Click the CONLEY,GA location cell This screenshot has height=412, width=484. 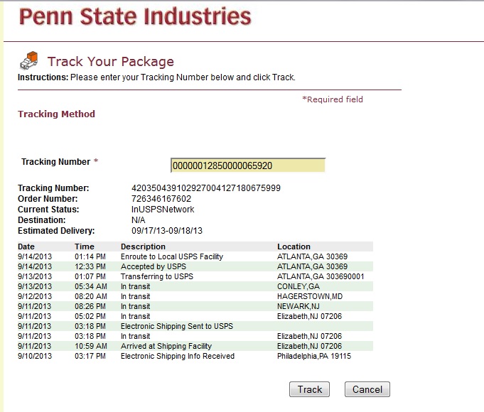point(299,286)
